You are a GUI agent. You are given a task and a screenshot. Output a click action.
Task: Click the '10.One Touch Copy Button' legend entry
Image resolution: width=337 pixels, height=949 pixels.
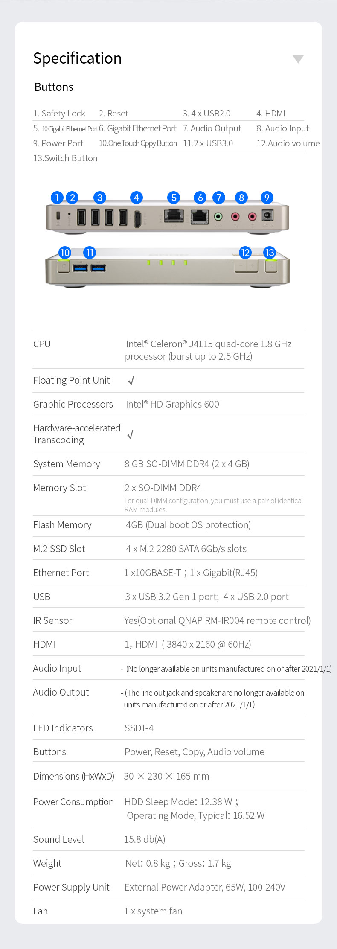(138, 143)
